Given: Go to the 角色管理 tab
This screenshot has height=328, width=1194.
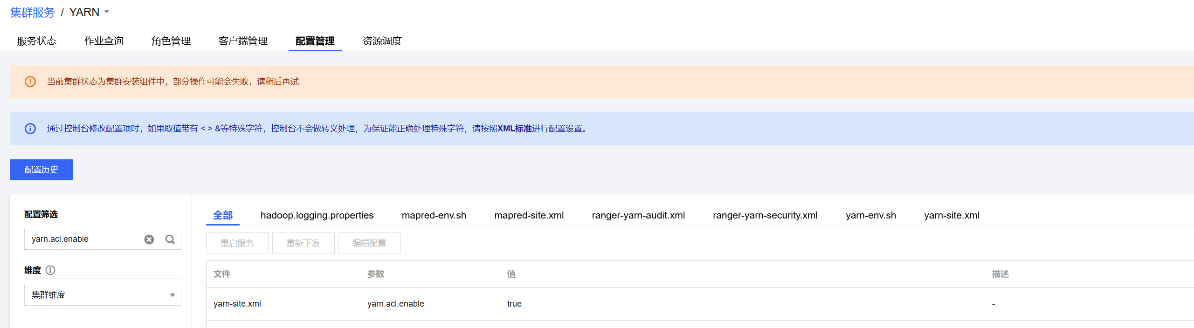Looking at the screenshot, I should 171,41.
